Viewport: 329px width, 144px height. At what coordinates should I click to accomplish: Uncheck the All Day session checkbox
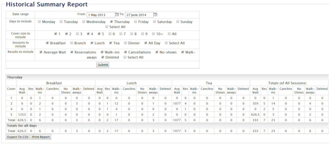point(146,43)
